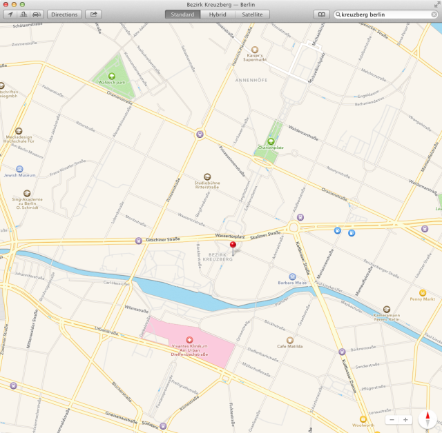Select the Jewish Museum marker
The width and height of the screenshot is (442, 433).
pyautogui.click(x=19, y=169)
